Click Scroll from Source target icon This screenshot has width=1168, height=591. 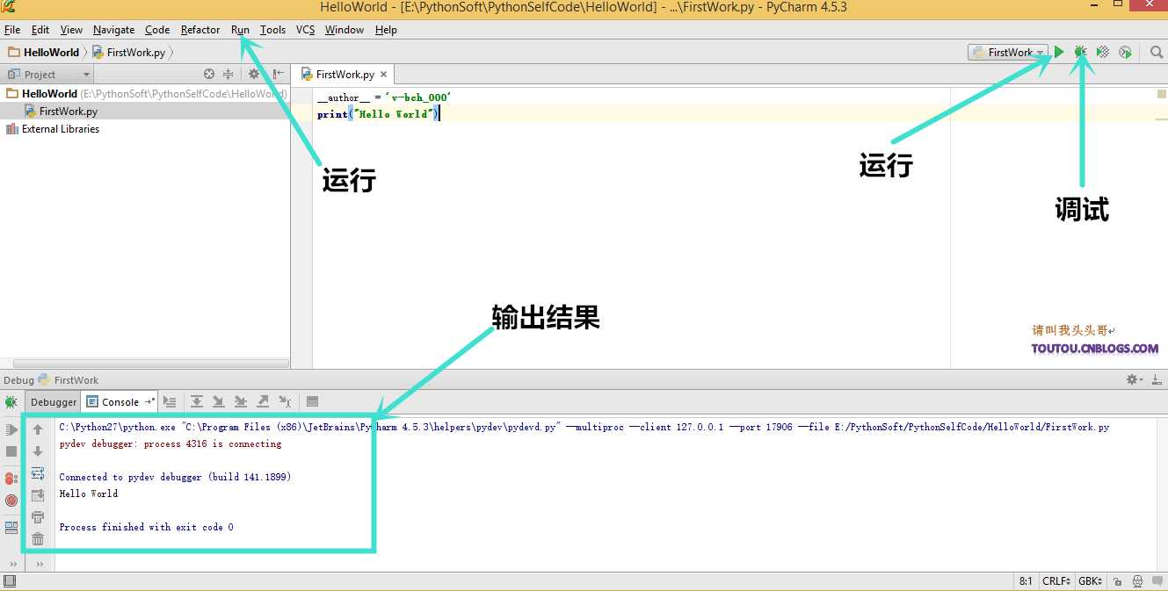tap(209, 75)
